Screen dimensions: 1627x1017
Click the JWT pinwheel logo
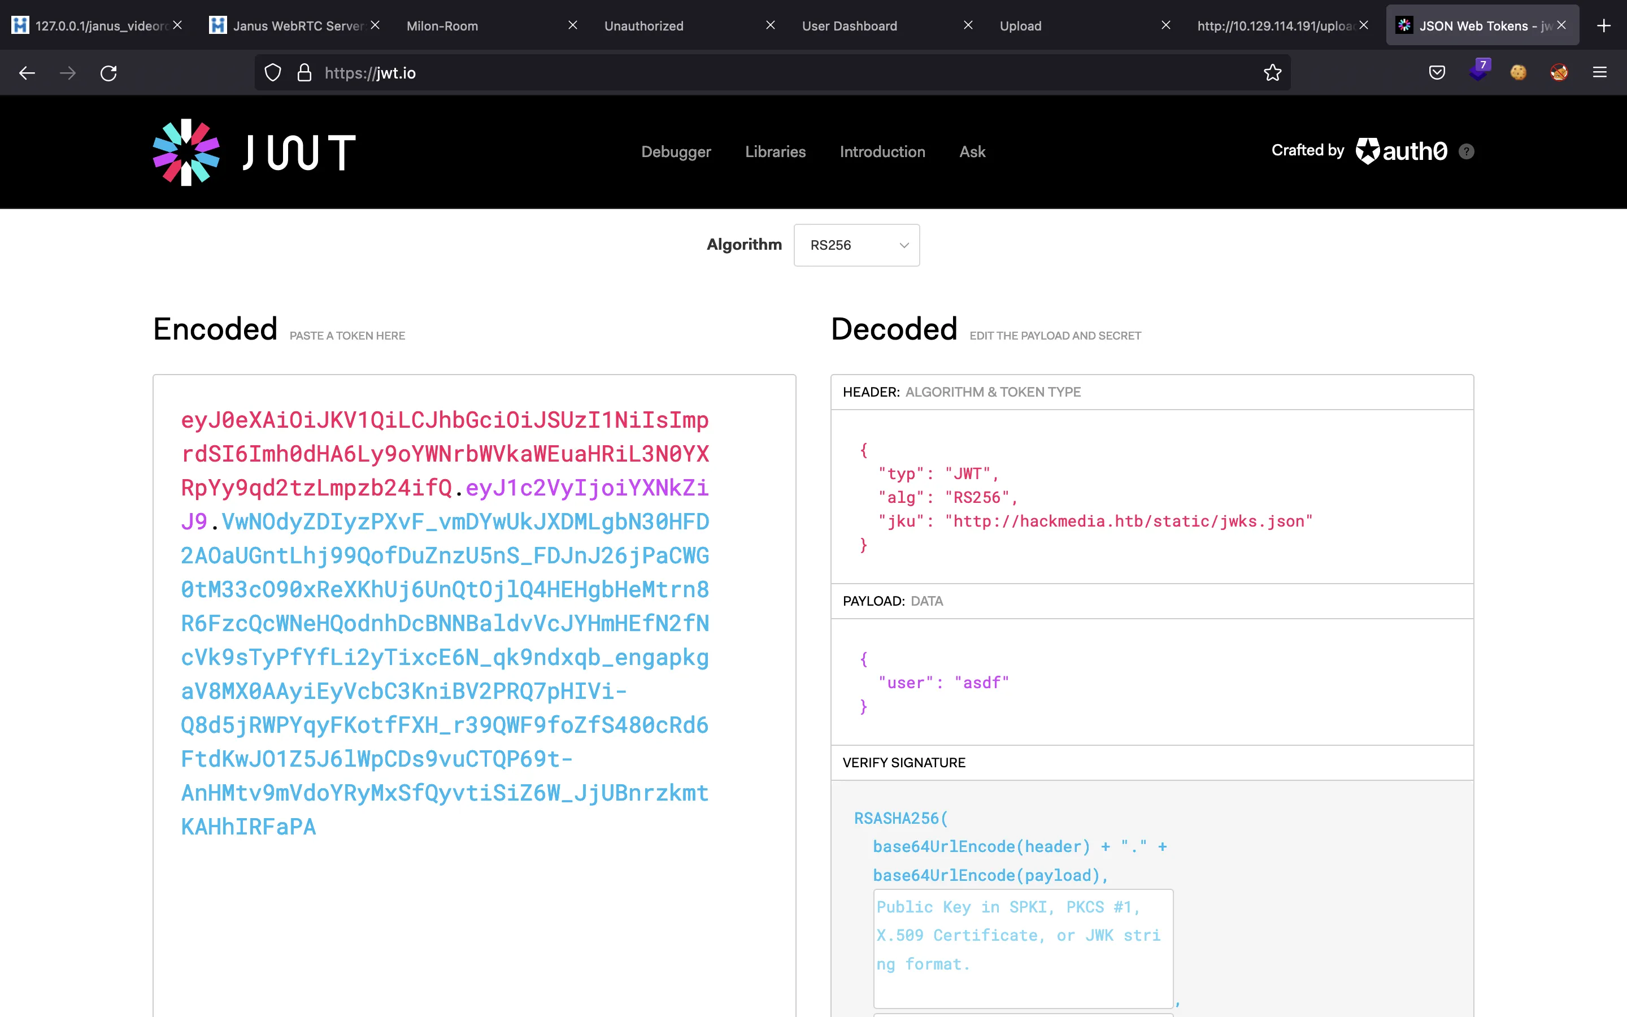(186, 152)
